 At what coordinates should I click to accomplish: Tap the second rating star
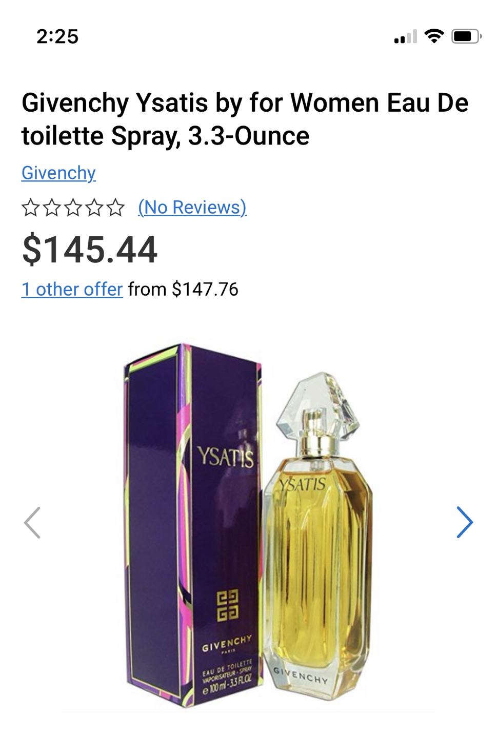(x=52, y=208)
